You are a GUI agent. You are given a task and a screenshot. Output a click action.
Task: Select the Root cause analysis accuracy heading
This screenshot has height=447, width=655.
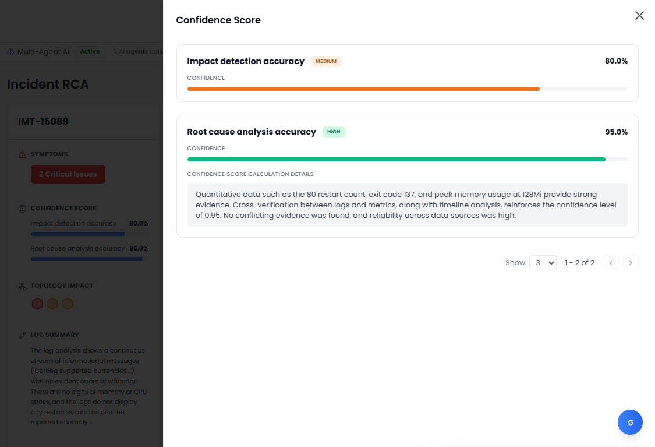tap(252, 132)
